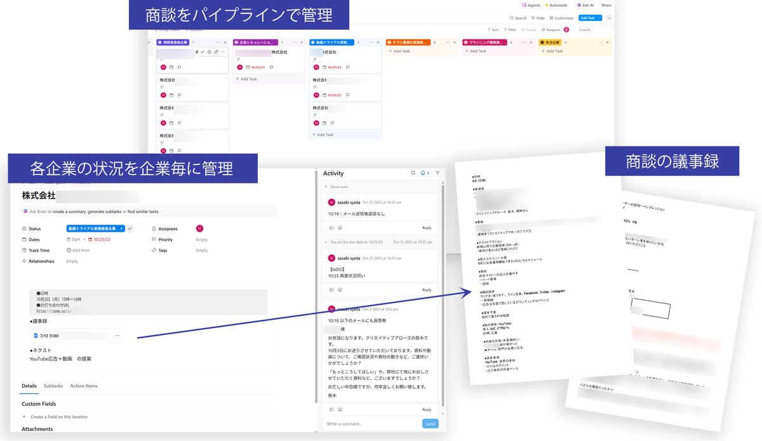Screen dimensions: 762x441
Task: Click the 商談後推進企業 column status label
Action: click(173, 42)
